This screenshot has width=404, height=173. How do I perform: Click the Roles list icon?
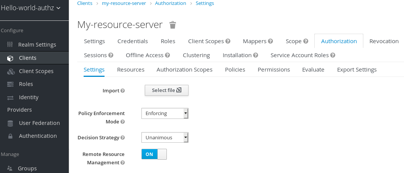(x=10, y=84)
